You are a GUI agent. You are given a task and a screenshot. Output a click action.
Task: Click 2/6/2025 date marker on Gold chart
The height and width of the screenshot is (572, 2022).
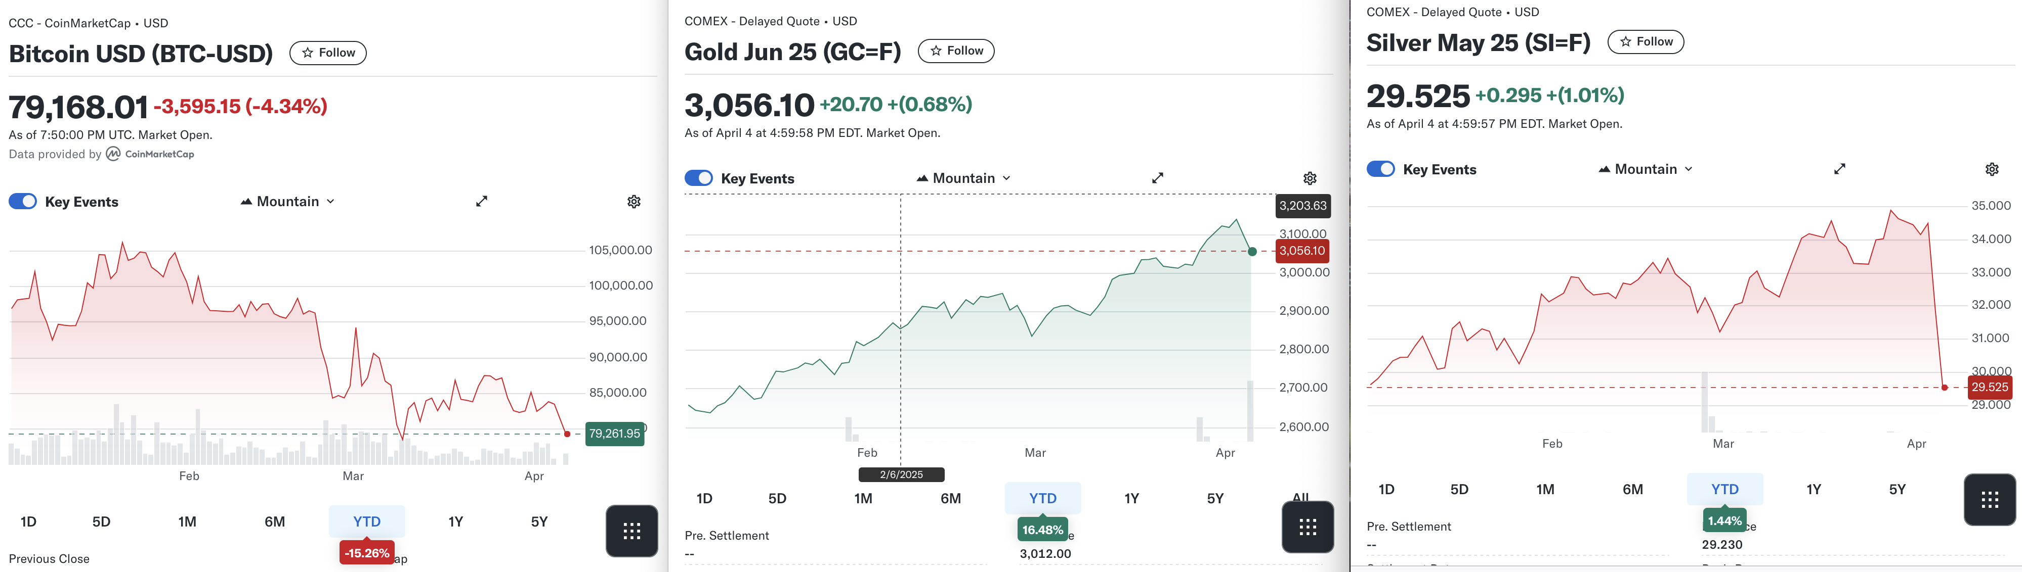[x=901, y=475]
